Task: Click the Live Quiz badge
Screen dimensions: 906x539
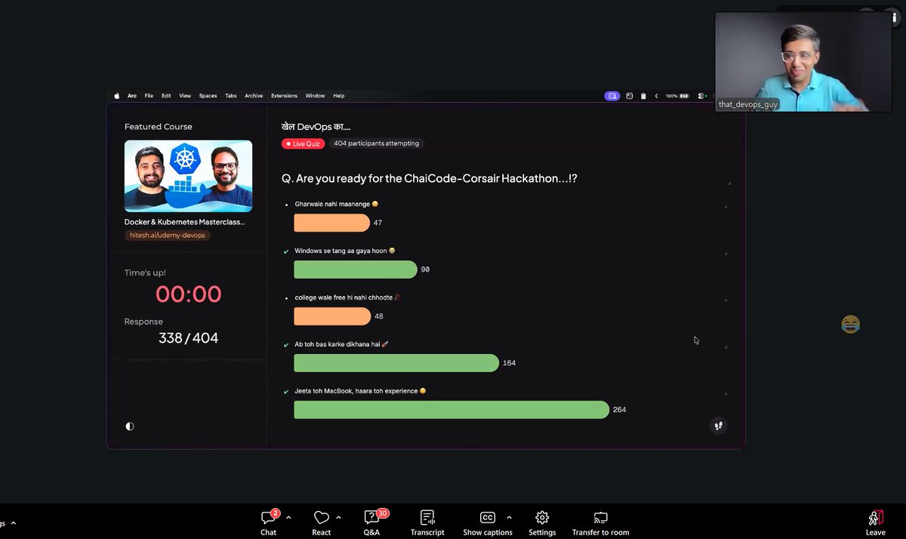Action: 303,143
